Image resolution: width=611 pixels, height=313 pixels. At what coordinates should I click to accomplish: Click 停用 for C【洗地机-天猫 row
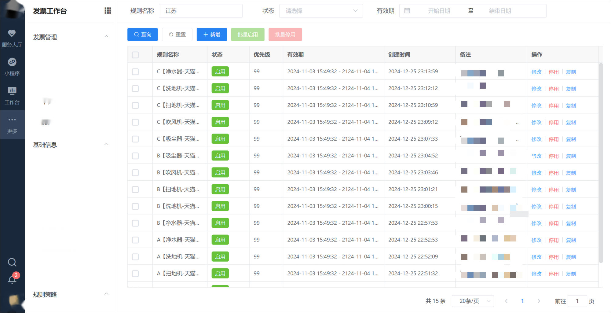coord(554,89)
